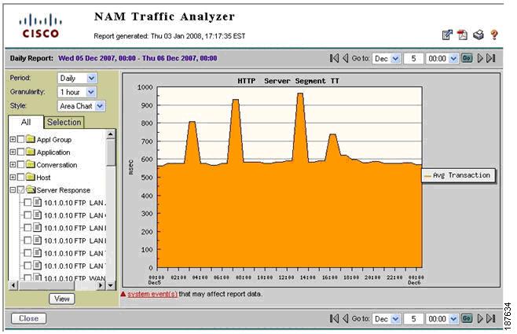Export the report as PDF
This screenshot has height=334, width=517.
[462, 35]
